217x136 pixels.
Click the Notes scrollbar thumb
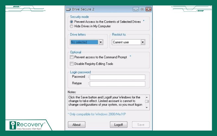147,101
